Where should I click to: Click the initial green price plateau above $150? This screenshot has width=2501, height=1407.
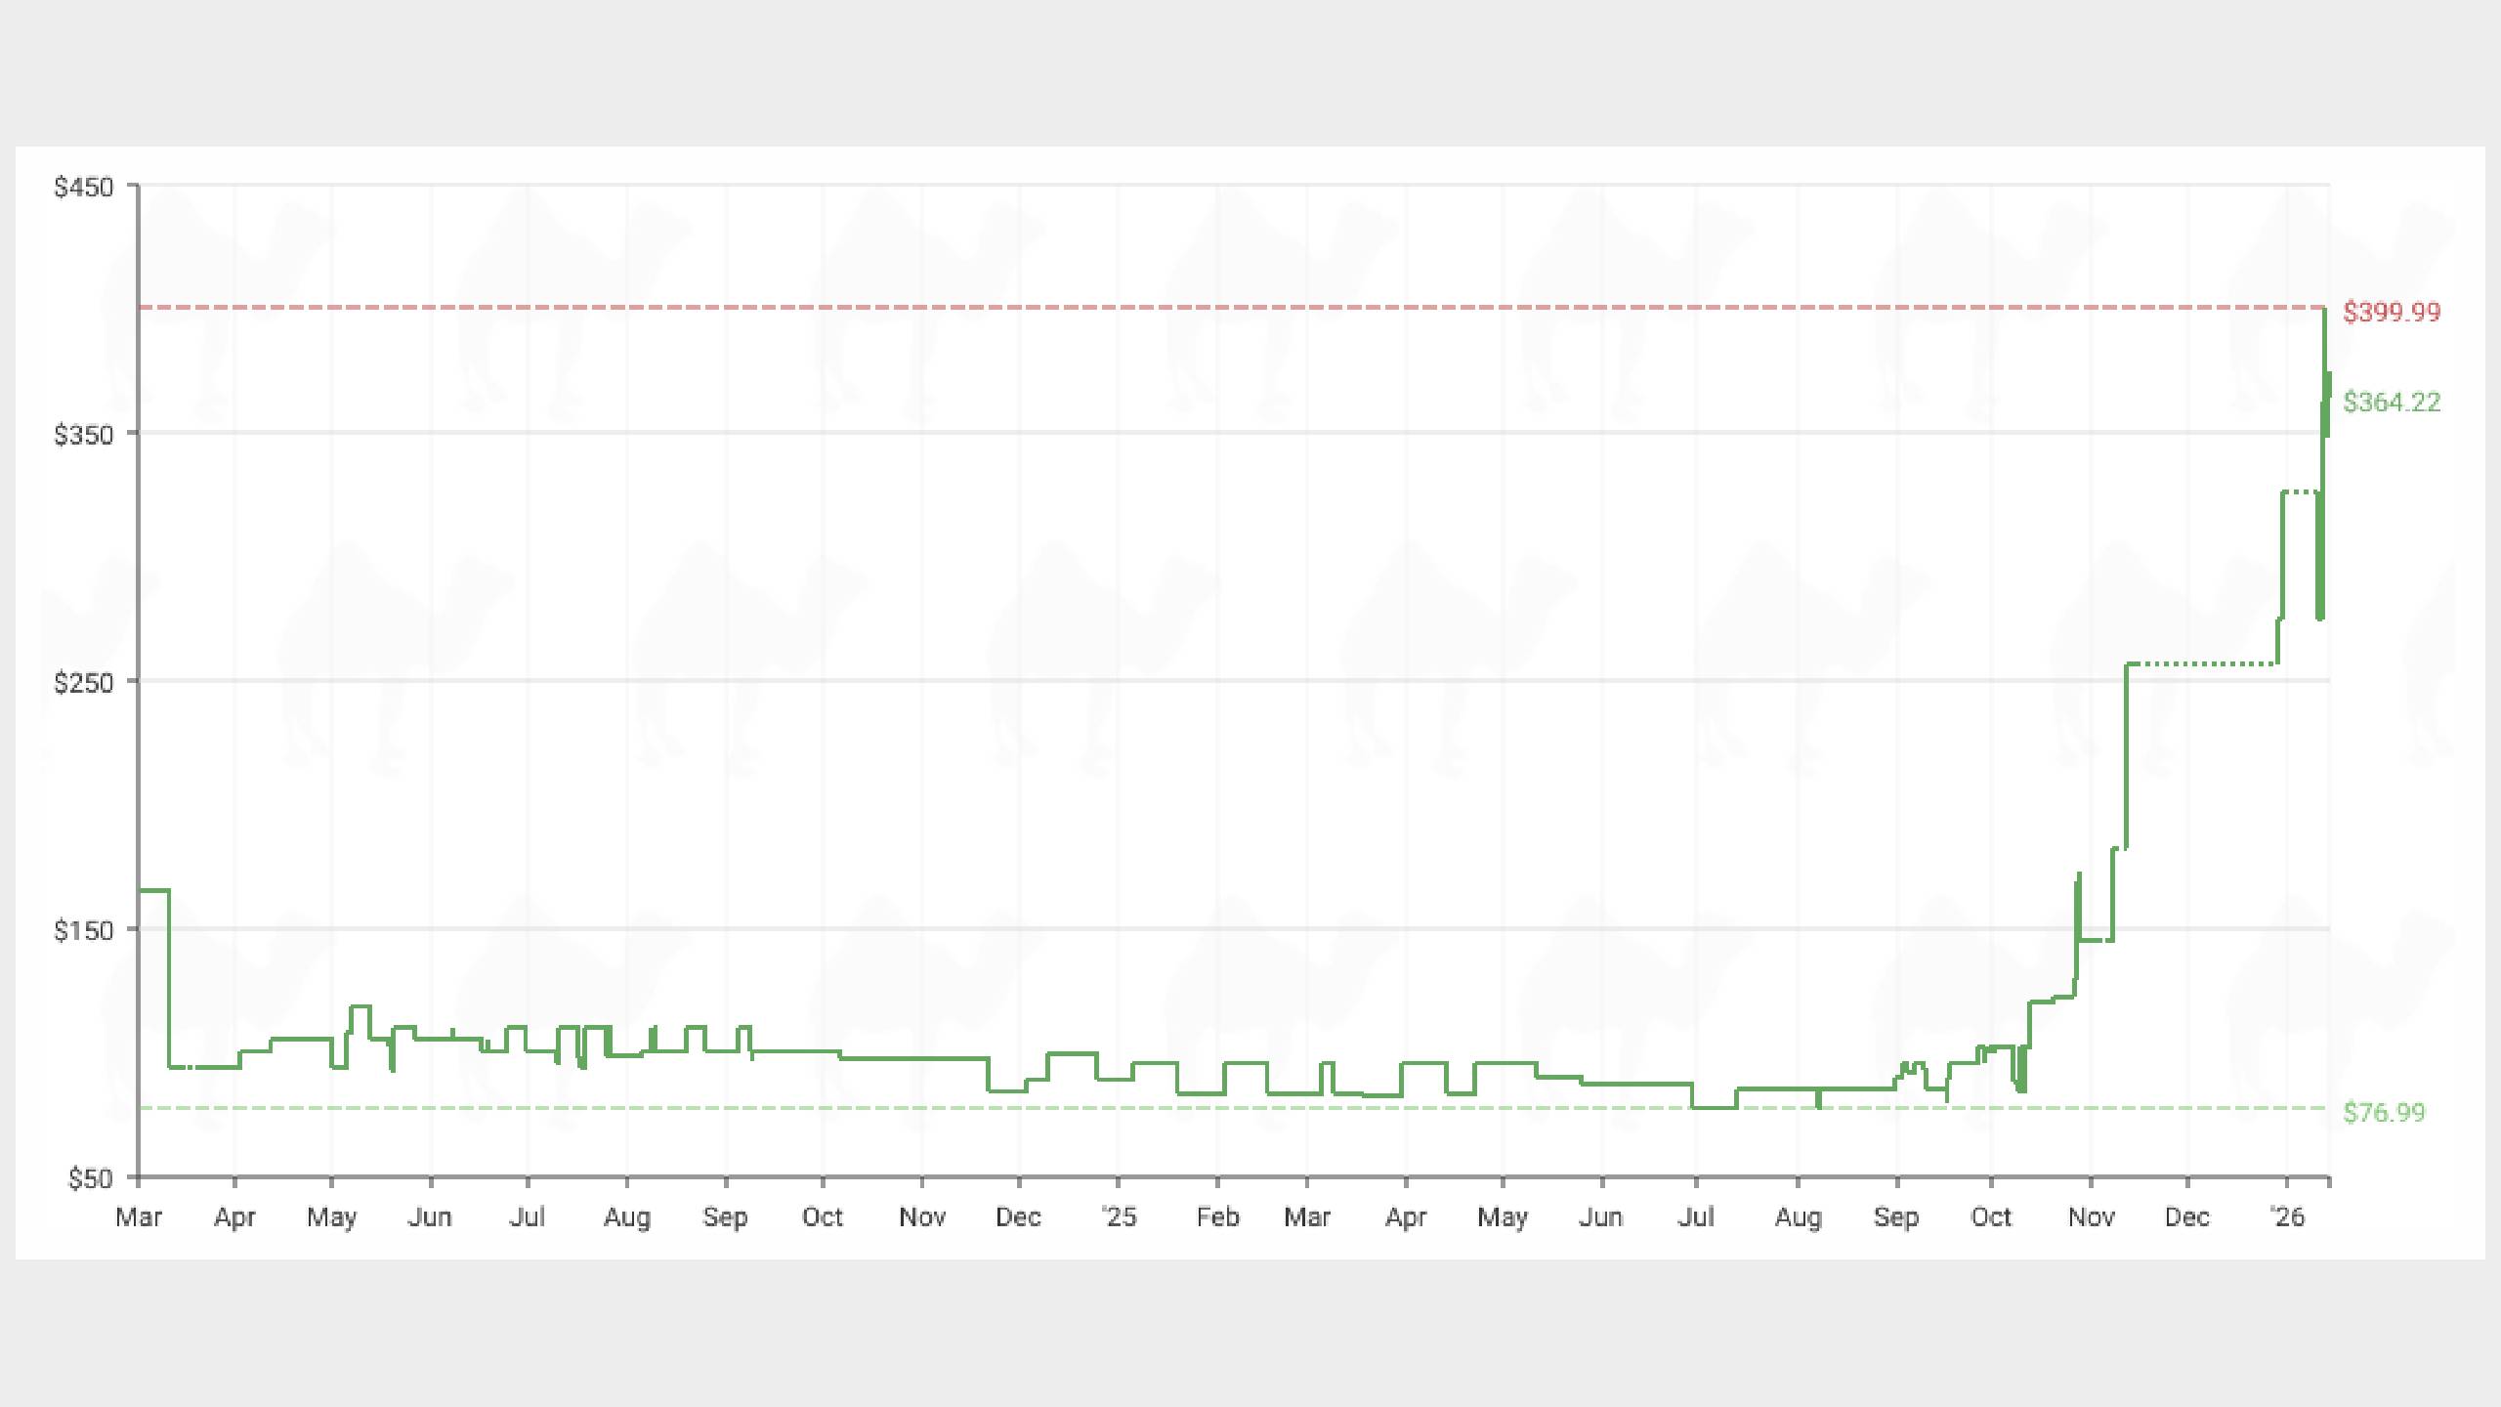coord(154,890)
